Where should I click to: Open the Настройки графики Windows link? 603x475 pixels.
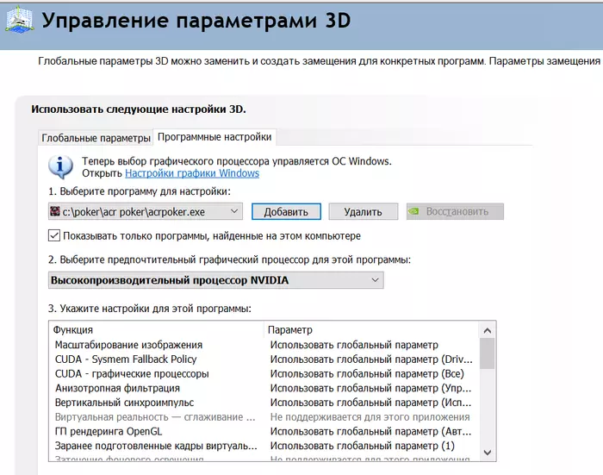point(192,173)
